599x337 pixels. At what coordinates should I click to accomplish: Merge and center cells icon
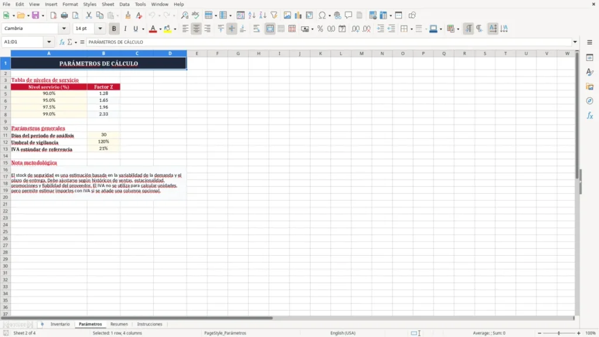tap(270, 29)
